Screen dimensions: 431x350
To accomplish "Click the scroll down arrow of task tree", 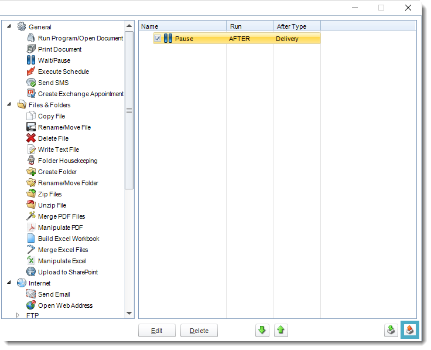I will (x=129, y=314).
